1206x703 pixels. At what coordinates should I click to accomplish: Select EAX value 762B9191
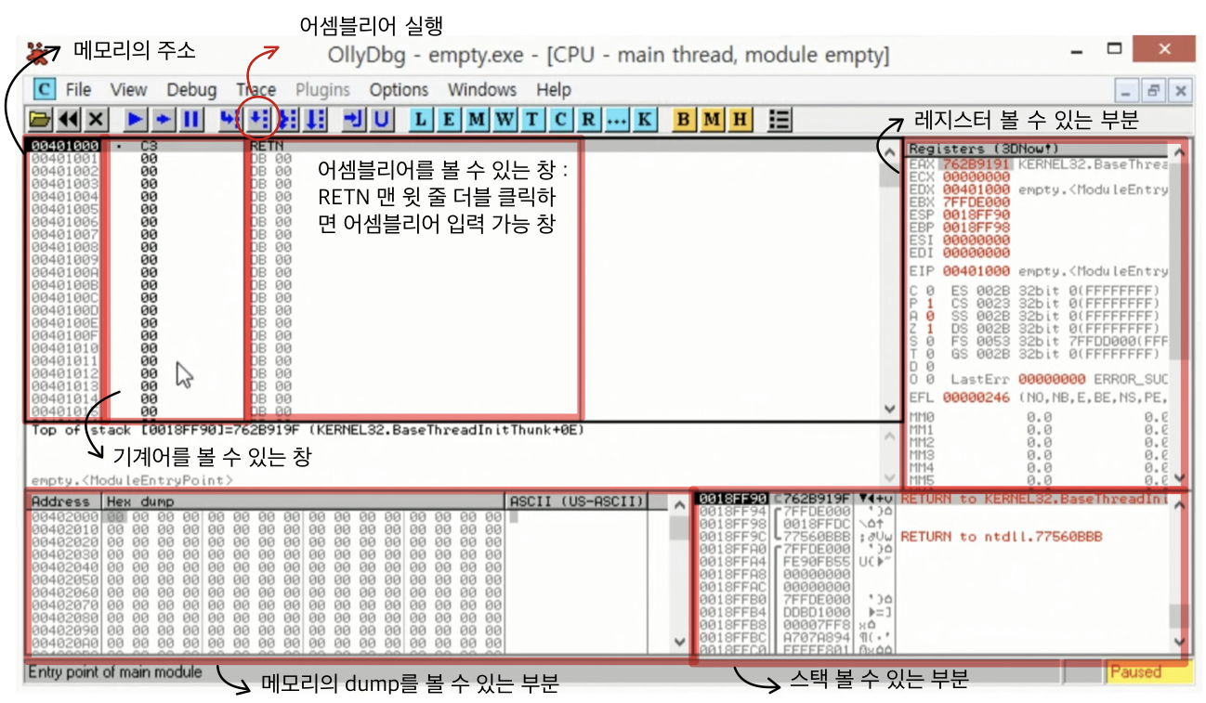[976, 163]
